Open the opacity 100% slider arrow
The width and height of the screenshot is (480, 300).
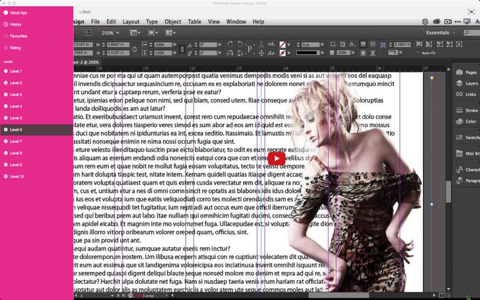[353, 53]
